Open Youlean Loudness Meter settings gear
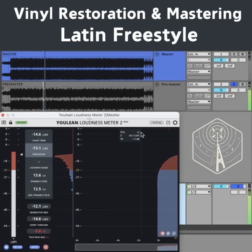 click(x=175, y=122)
